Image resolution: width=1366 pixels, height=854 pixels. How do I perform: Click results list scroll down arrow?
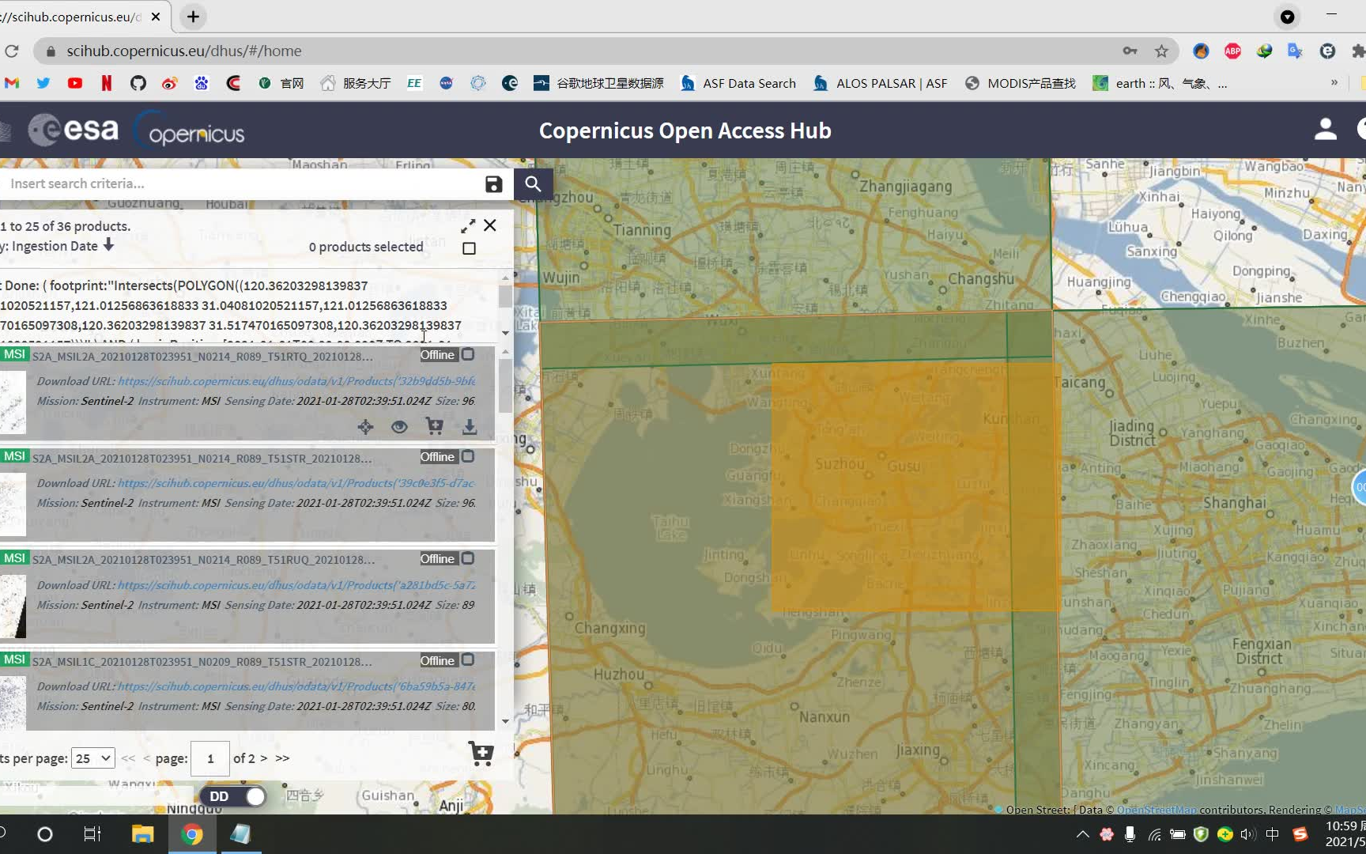tap(505, 721)
